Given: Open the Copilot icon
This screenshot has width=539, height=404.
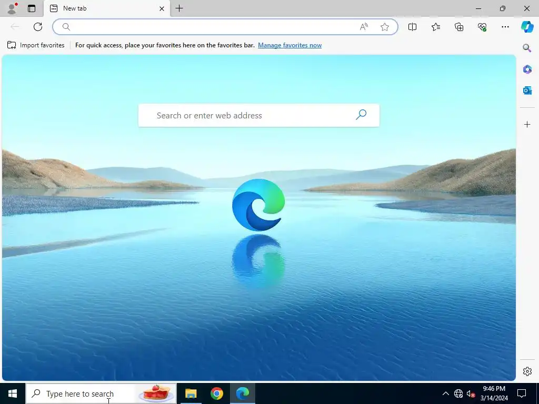Looking at the screenshot, I should coord(527,27).
